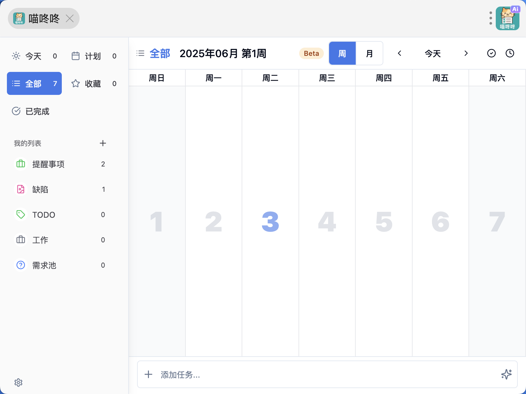Click the AI sparkle icon in task bar

click(506, 374)
